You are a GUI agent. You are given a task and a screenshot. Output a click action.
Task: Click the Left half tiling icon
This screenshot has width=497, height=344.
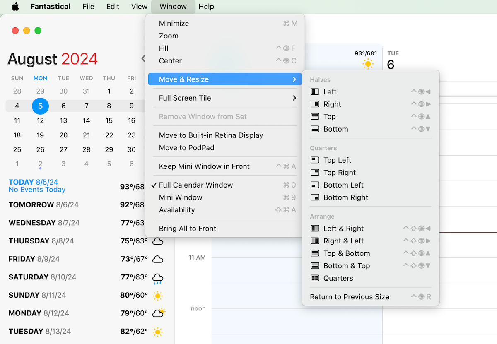tap(315, 91)
